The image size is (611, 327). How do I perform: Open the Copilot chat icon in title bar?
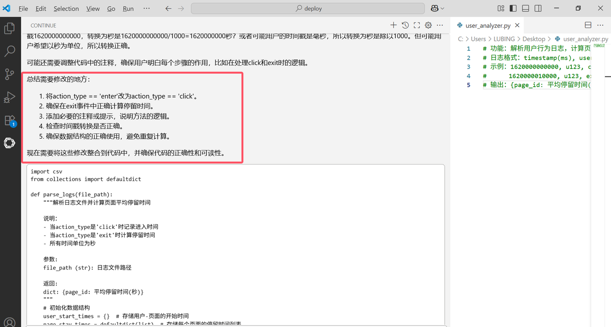(x=435, y=9)
